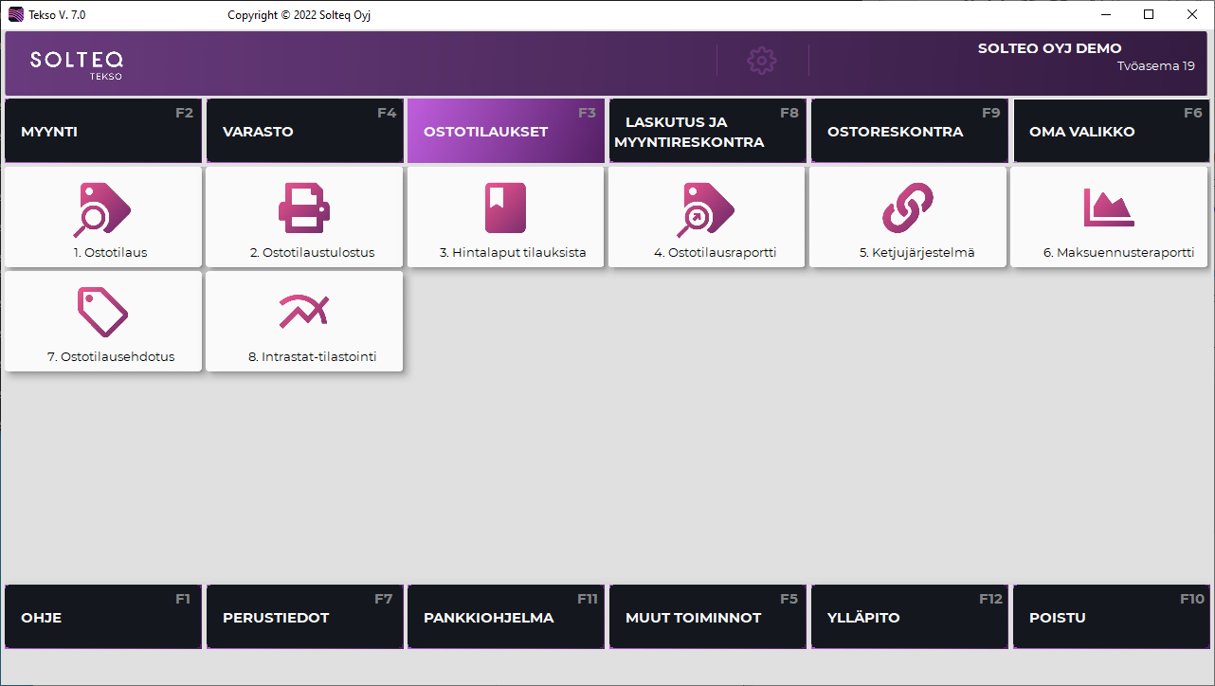Select the Intrastat-tilastointi trend icon
The height and width of the screenshot is (686, 1215).
pyautogui.click(x=304, y=313)
